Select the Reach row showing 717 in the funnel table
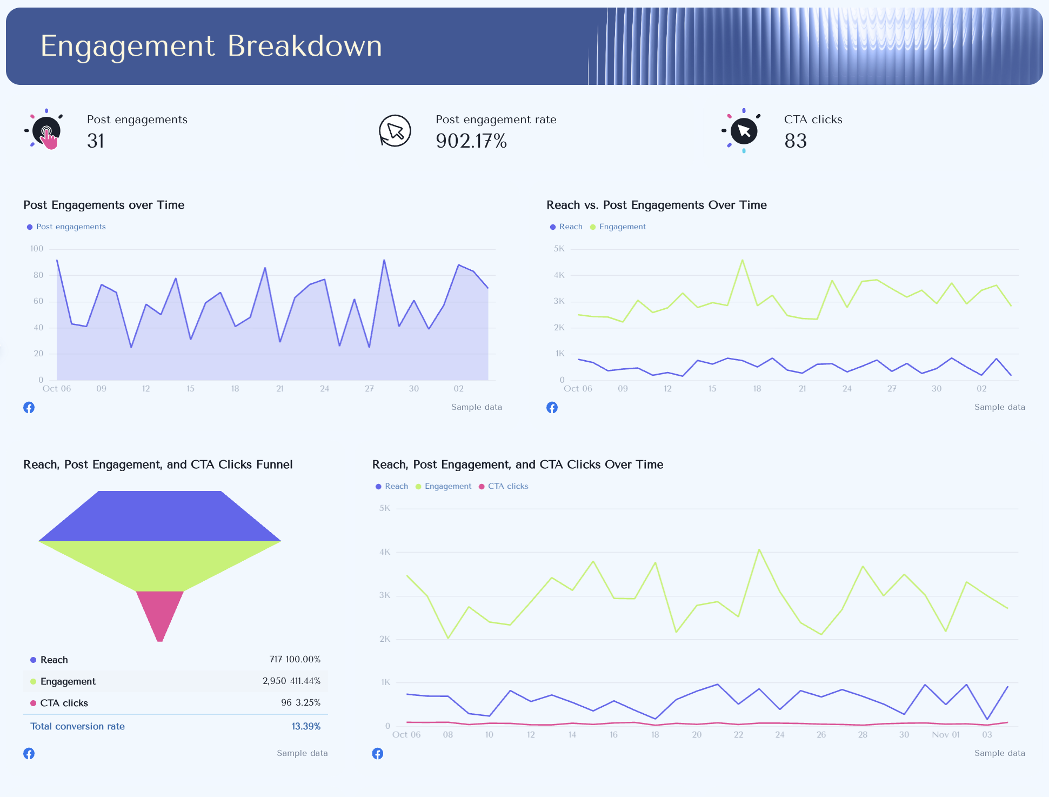 [x=176, y=659]
